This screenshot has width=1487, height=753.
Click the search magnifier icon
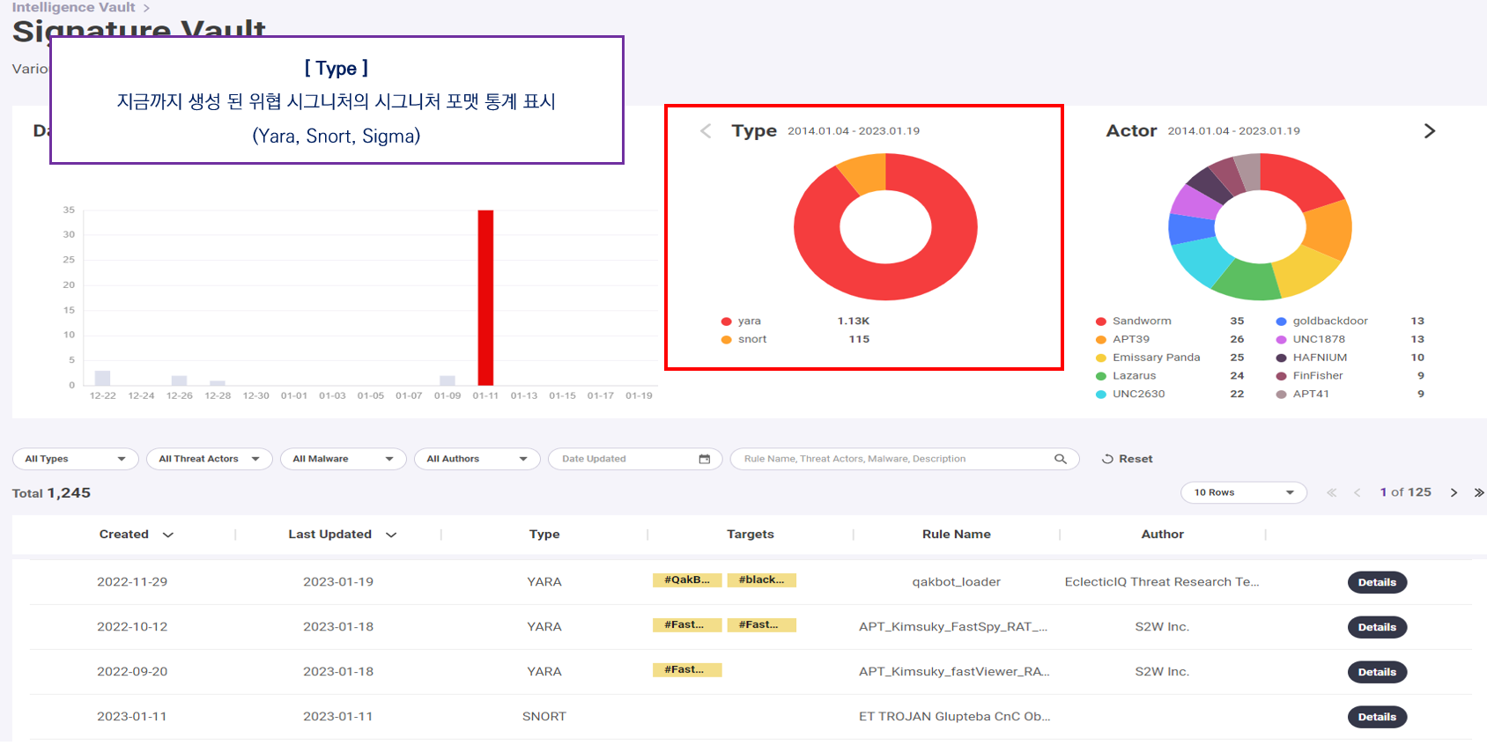[1060, 459]
